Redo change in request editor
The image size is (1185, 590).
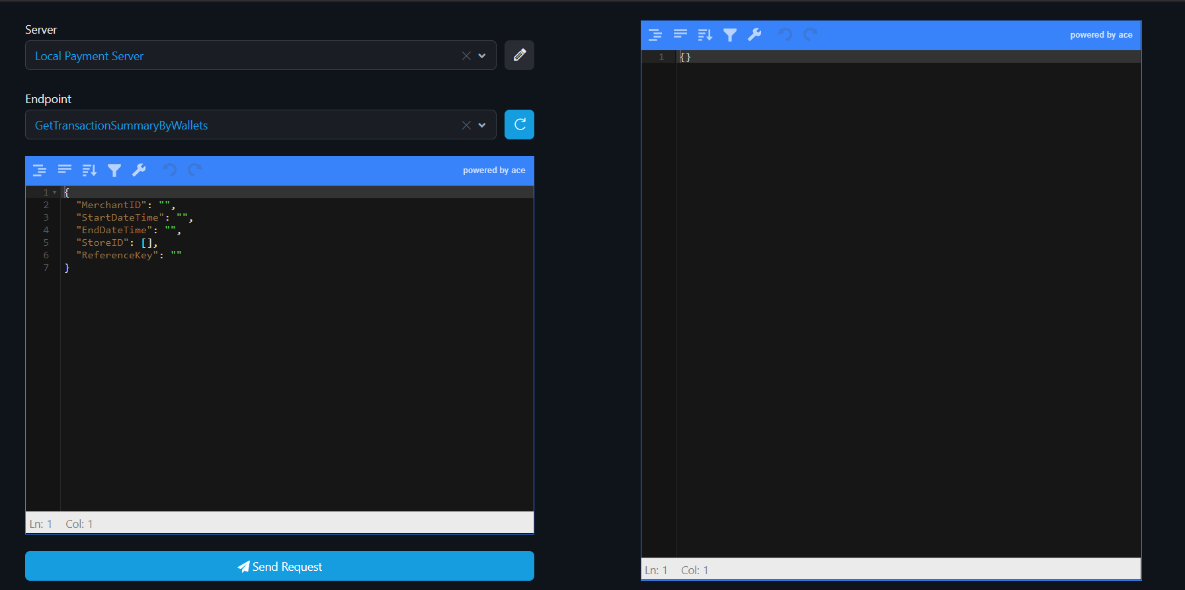[x=194, y=170]
